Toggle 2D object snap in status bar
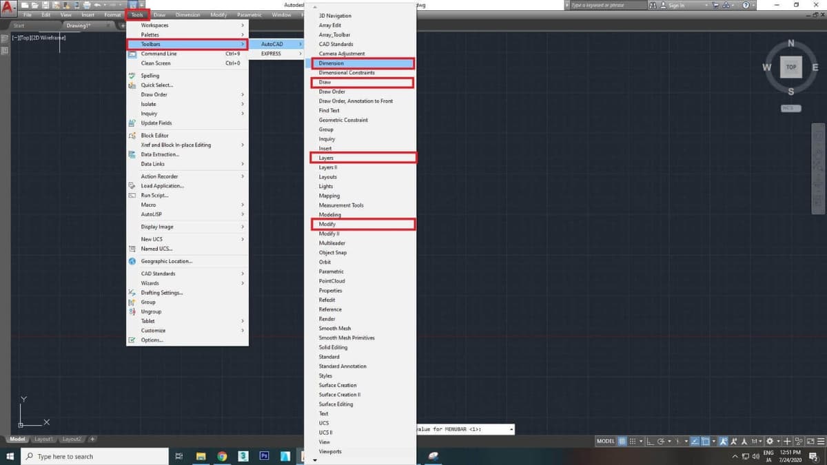 click(x=705, y=441)
